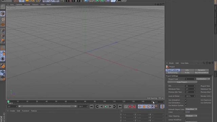Screen dimensions: 217x122
Task: Open the viewport Panel menu
Action: (x=48, y=4)
